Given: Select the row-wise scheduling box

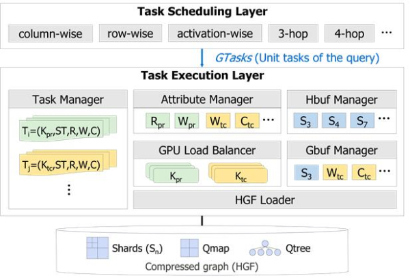Looking at the screenshot, I should coord(130,33).
